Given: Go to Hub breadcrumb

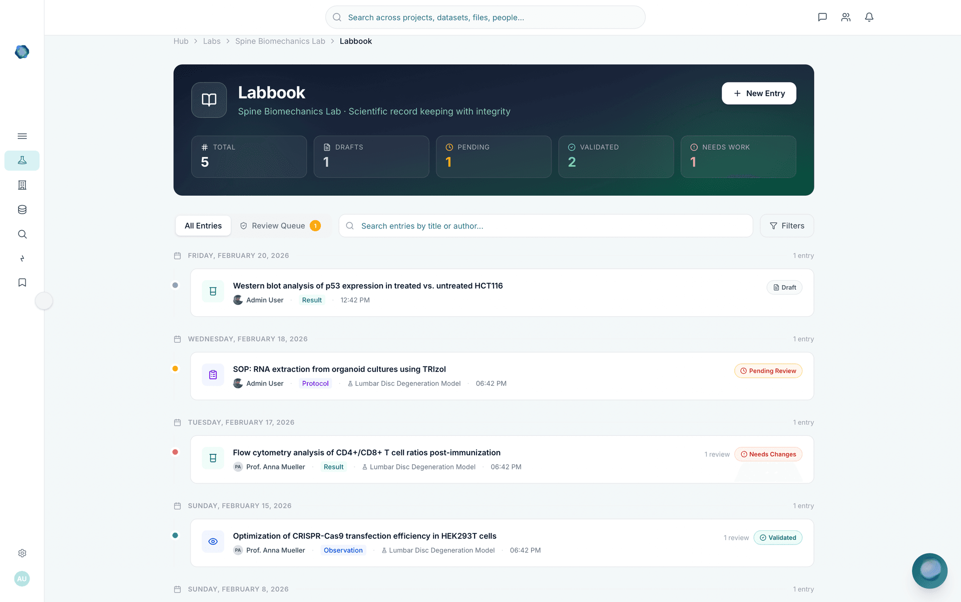Looking at the screenshot, I should tap(181, 41).
